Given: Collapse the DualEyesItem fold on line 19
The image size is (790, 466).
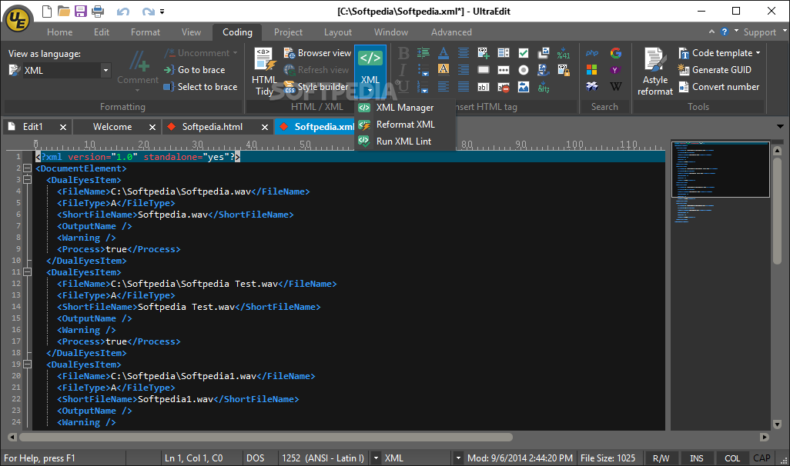Looking at the screenshot, I should 27,364.
